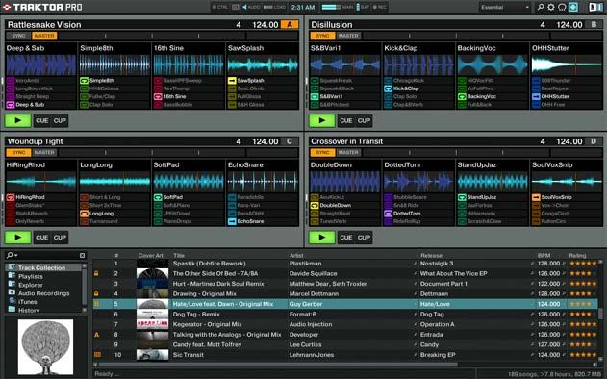
Task: Click the magnifier icon in header
Action: point(541,7)
